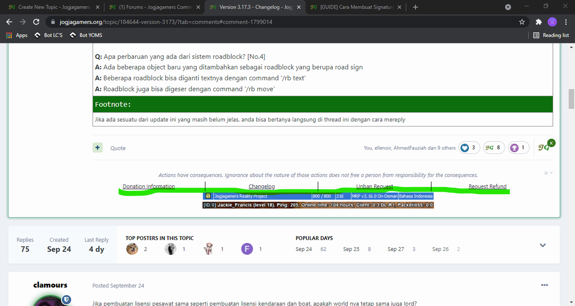Click the Jackie_Francis player status banner
The height and width of the screenshot is (306, 575).
[318, 205]
